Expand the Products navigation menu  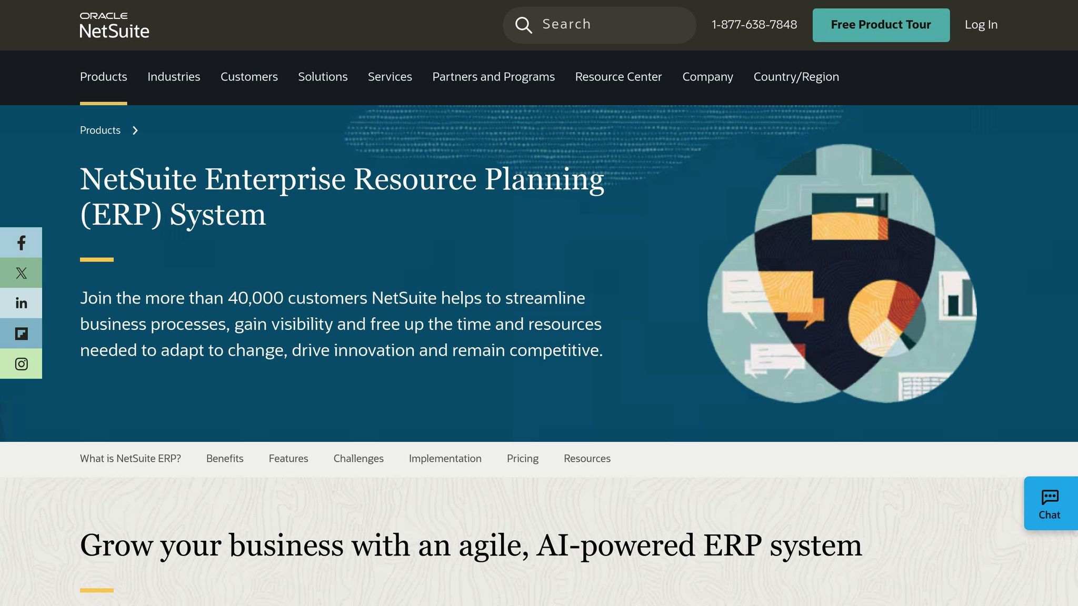pos(103,77)
